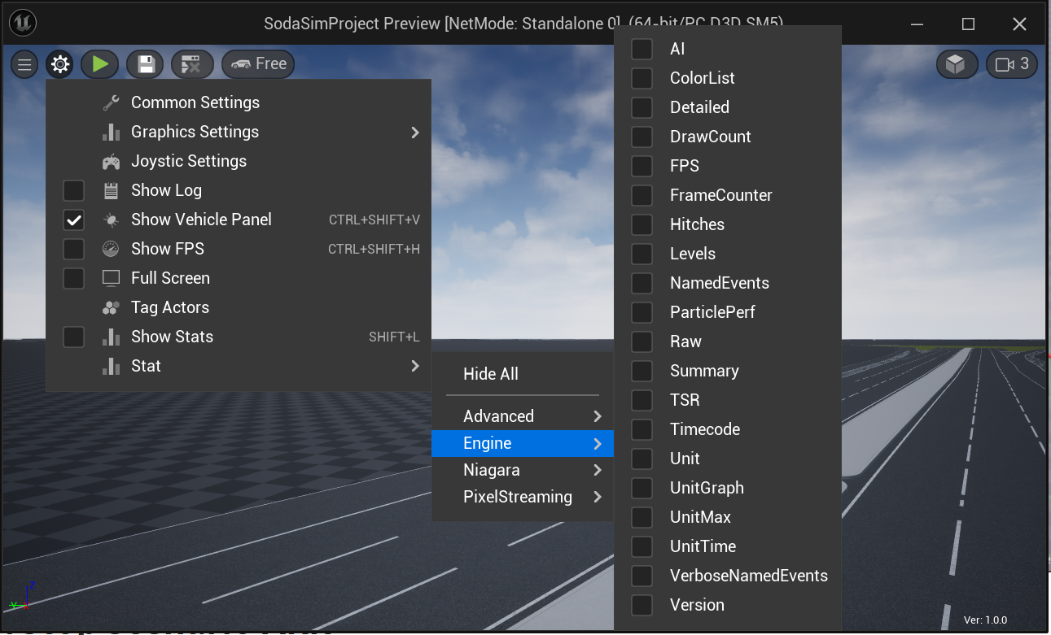Enable the Summary stat checkbox
Viewport: 1051px width, 635px height.
[642, 371]
